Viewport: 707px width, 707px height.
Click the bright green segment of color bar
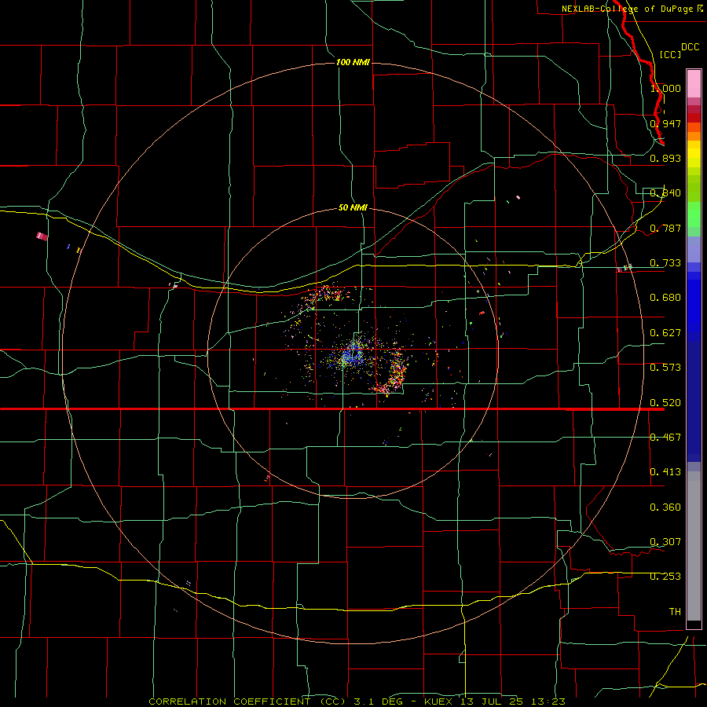pyautogui.click(x=694, y=214)
